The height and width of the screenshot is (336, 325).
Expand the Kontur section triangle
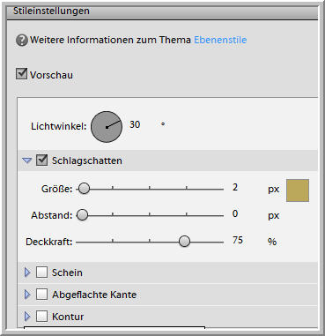click(x=27, y=317)
